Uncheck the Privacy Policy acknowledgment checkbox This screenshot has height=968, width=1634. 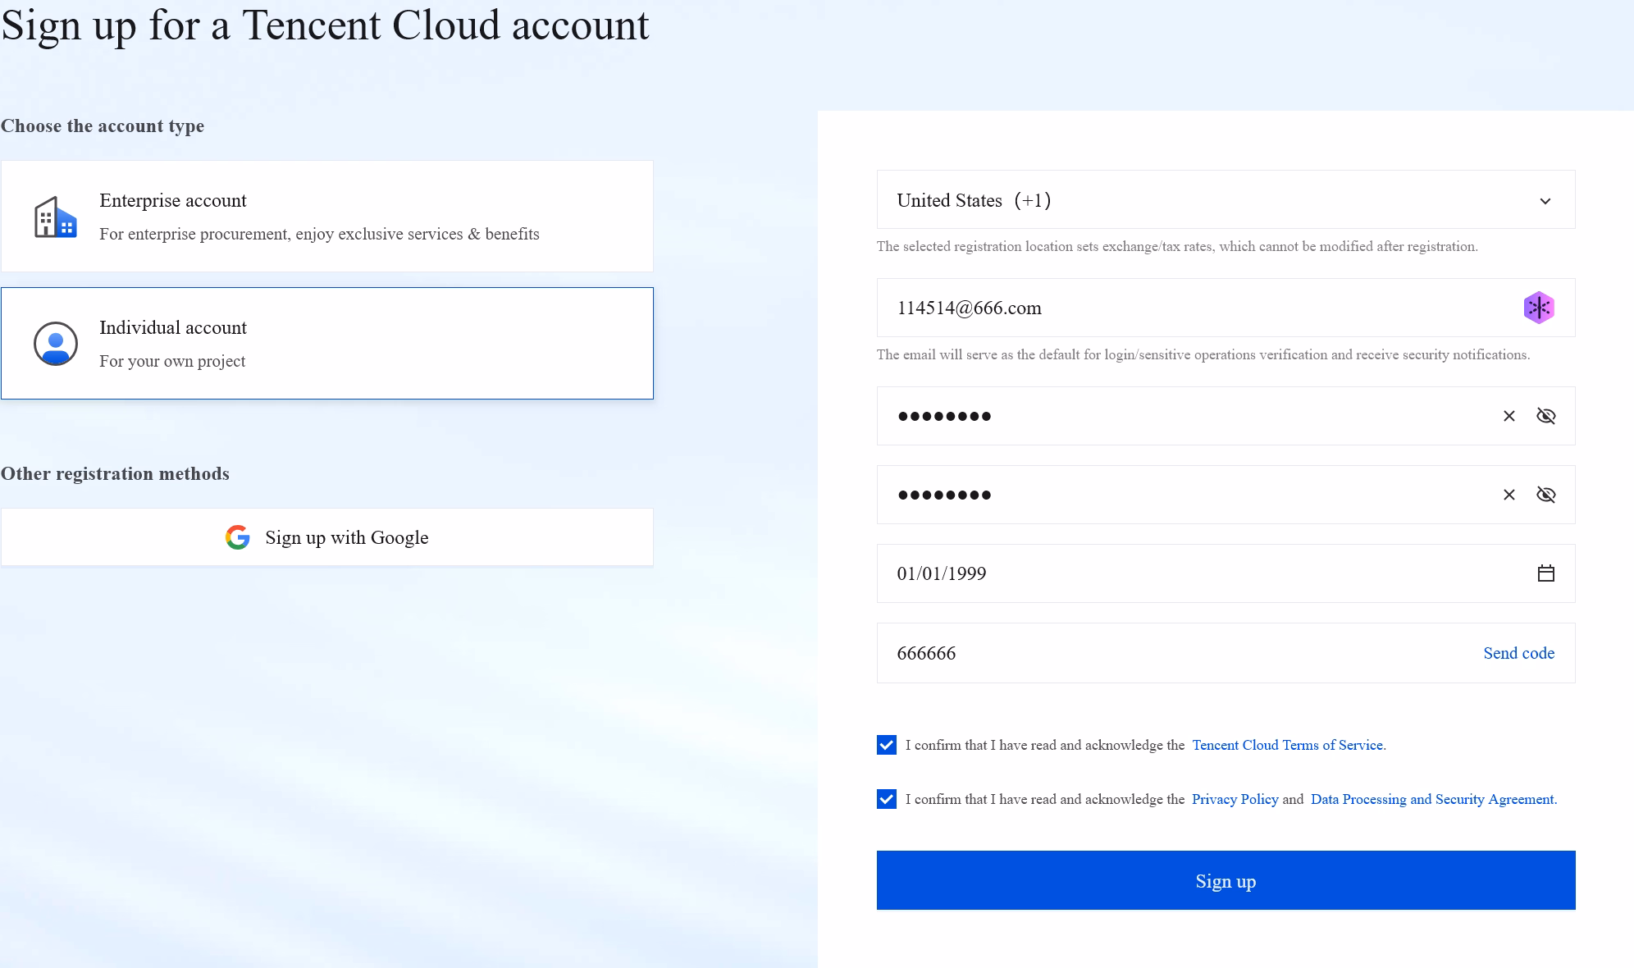click(887, 799)
